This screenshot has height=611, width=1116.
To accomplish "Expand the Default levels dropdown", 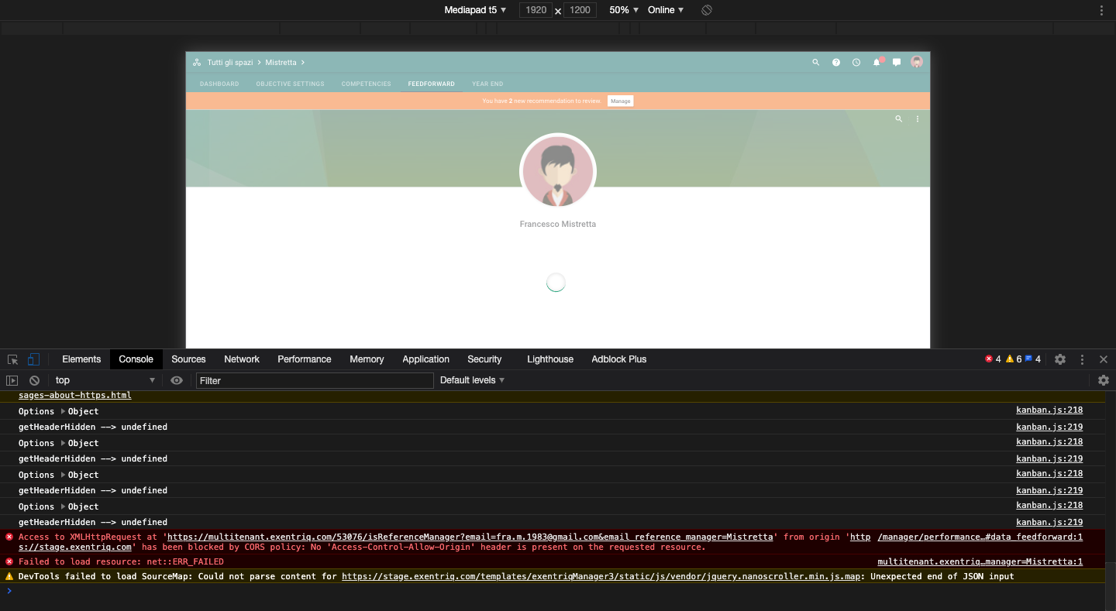I will [472, 380].
